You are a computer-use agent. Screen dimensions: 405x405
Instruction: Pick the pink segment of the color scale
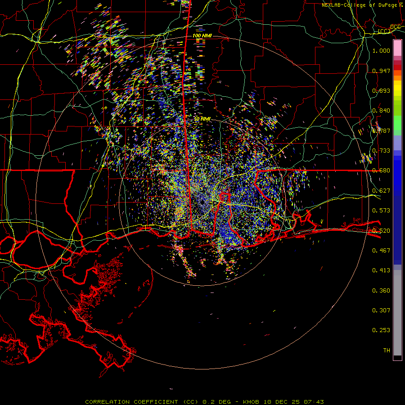(x=397, y=48)
